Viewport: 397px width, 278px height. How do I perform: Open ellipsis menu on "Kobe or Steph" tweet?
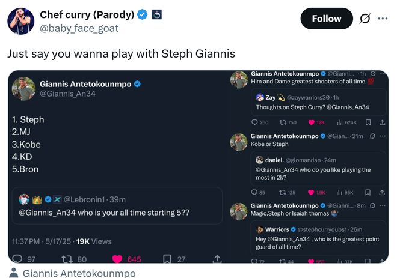383,136
